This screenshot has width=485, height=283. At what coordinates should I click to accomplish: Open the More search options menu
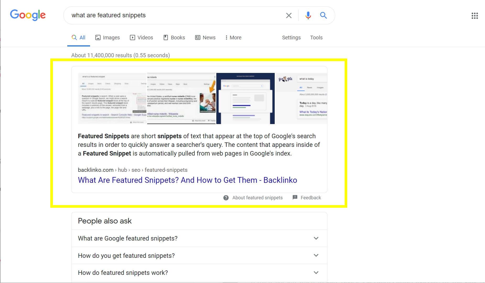click(233, 38)
